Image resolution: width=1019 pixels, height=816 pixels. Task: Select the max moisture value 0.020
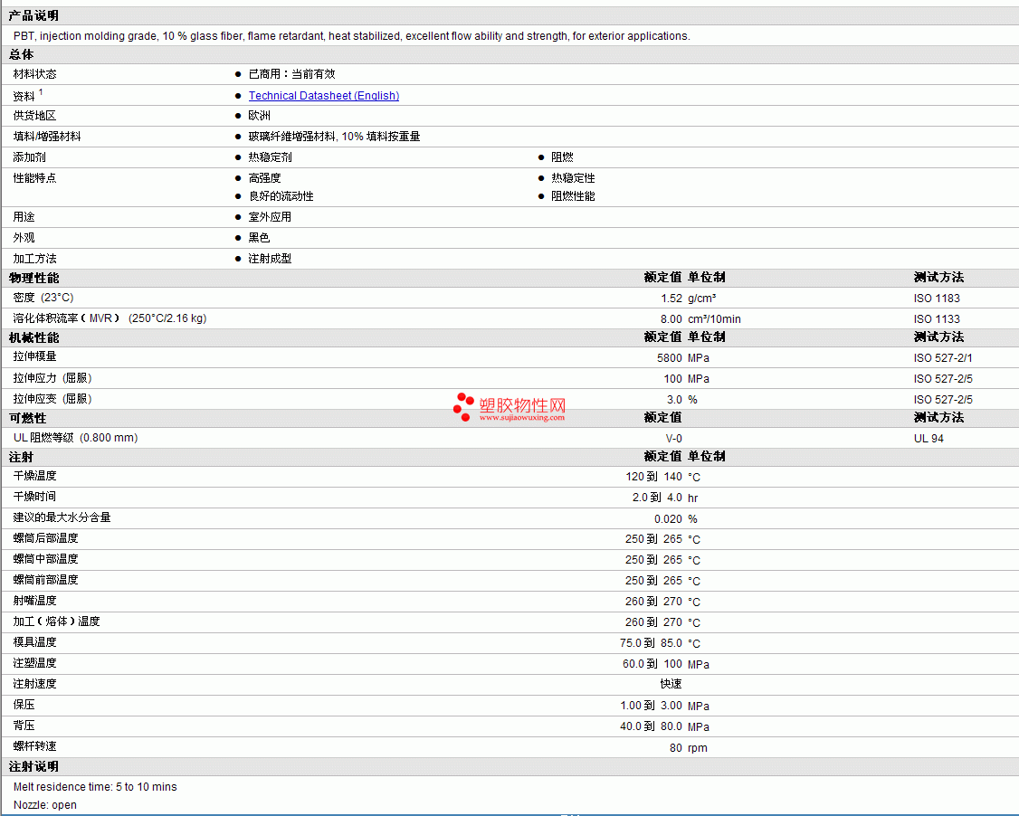pos(668,519)
